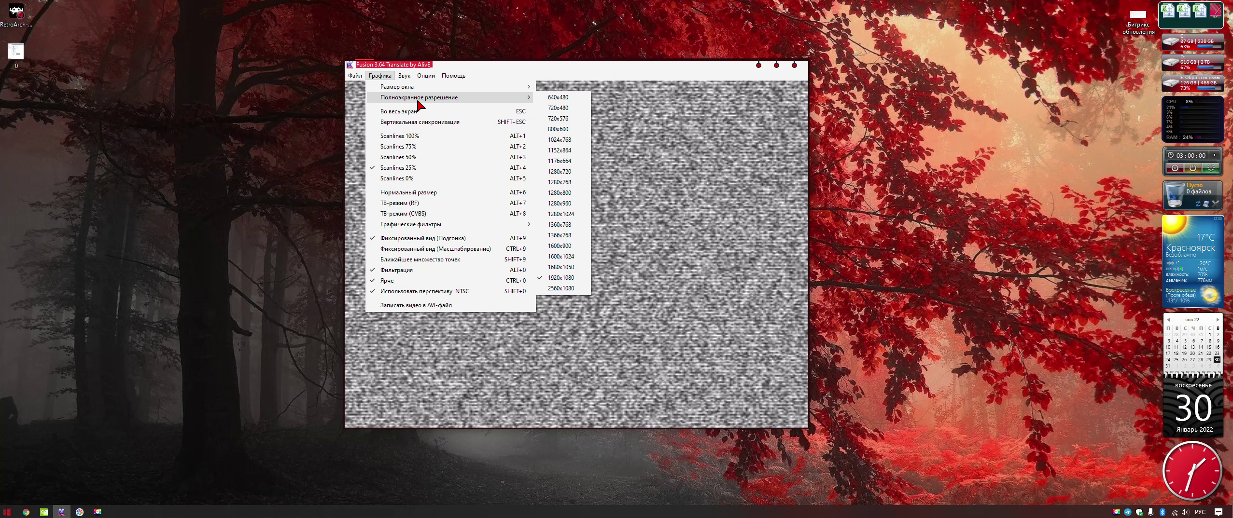The height and width of the screenshot is (518, 1233).
Task: Click the red analog clock gadget
Action: [x=1192, y=470]
